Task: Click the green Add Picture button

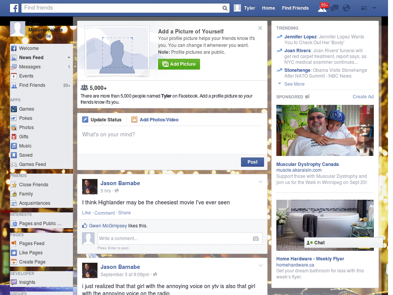Action: pyautogui.click(x=179, y=64)
